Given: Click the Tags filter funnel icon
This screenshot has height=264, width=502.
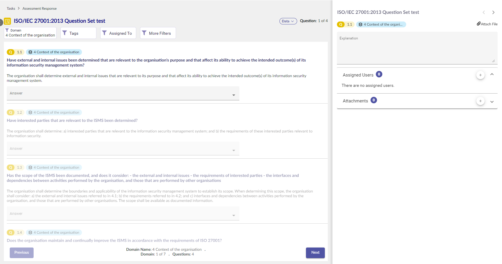Looking at the screenshot, I should click(65, 33).
